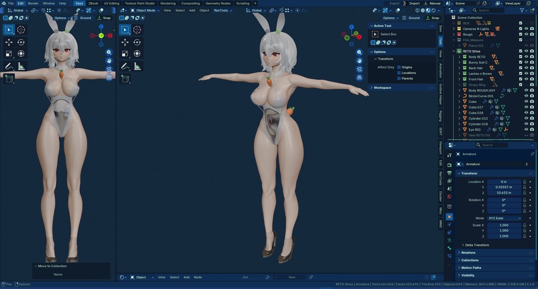The height and width of the screenshot is (289, 538).
Task: Toggle Origins affect-only checkbox
Action: pyautogui.click(x=399, y=68)
